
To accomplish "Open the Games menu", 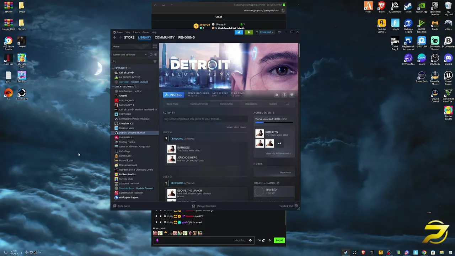I will (146, 32).
